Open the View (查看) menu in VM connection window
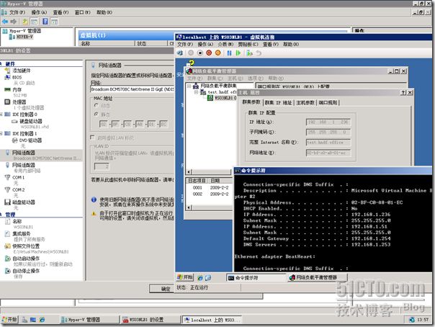435x327 pixels. tap(271, 44)
